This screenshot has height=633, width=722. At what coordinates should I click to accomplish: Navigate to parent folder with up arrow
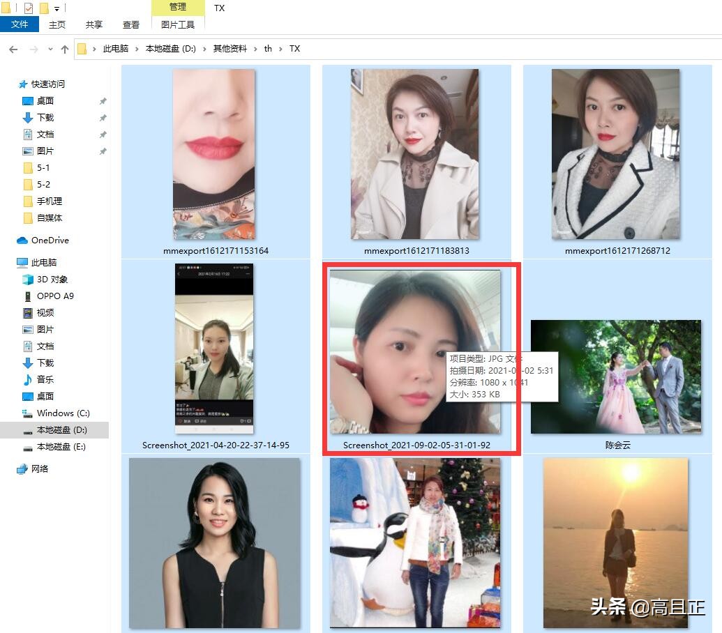[x=64, y=48]
